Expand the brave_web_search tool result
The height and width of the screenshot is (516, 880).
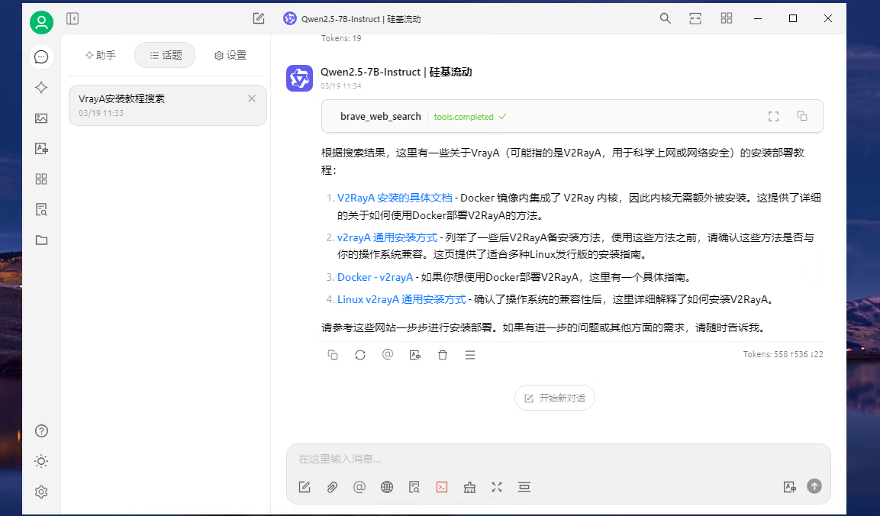(x=572, y=116)
